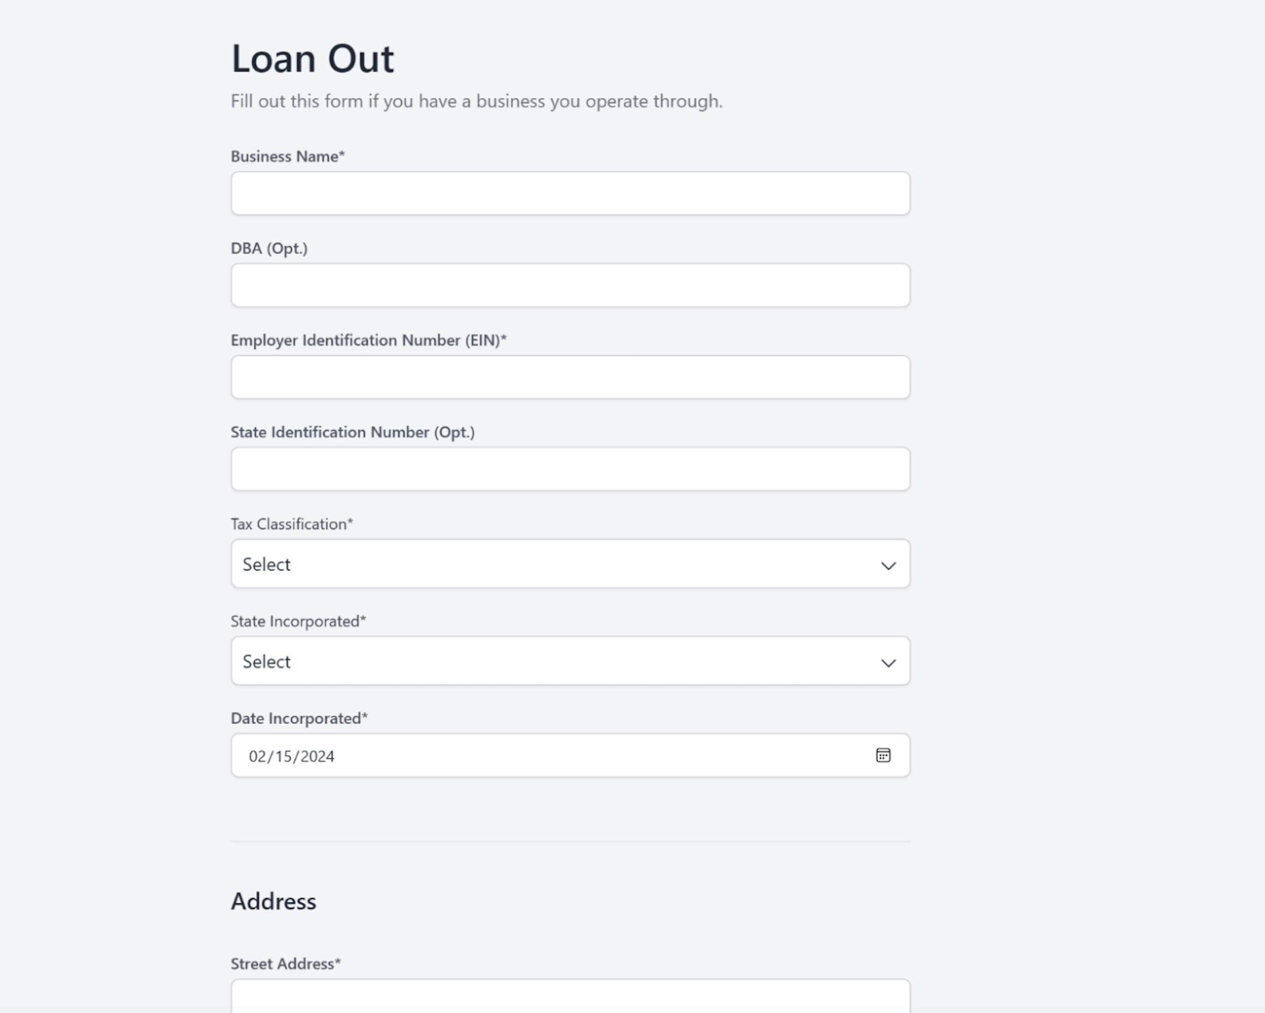This screenshot has width=1265, height=1013.
Task: Click the Loan Out page heading
Action: tap(313, 59)
